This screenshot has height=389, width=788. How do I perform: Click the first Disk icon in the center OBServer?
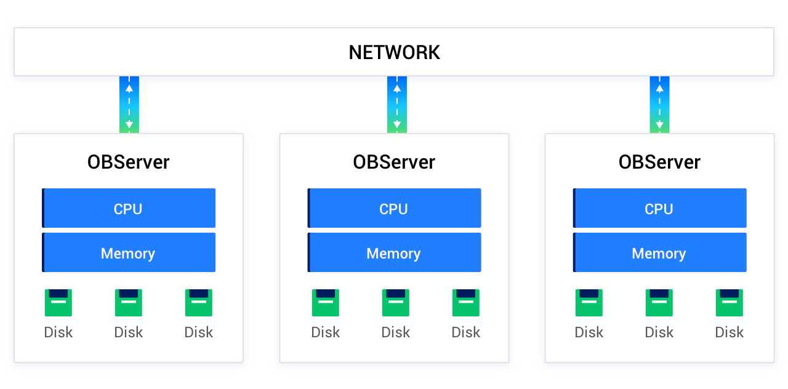[325, 302]
